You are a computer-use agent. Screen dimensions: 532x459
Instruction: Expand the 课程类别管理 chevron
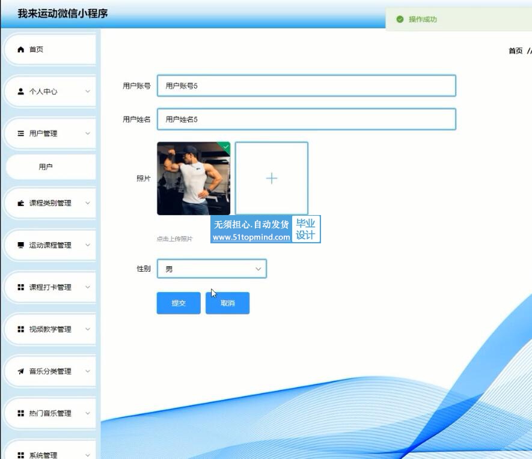point(88,203)
